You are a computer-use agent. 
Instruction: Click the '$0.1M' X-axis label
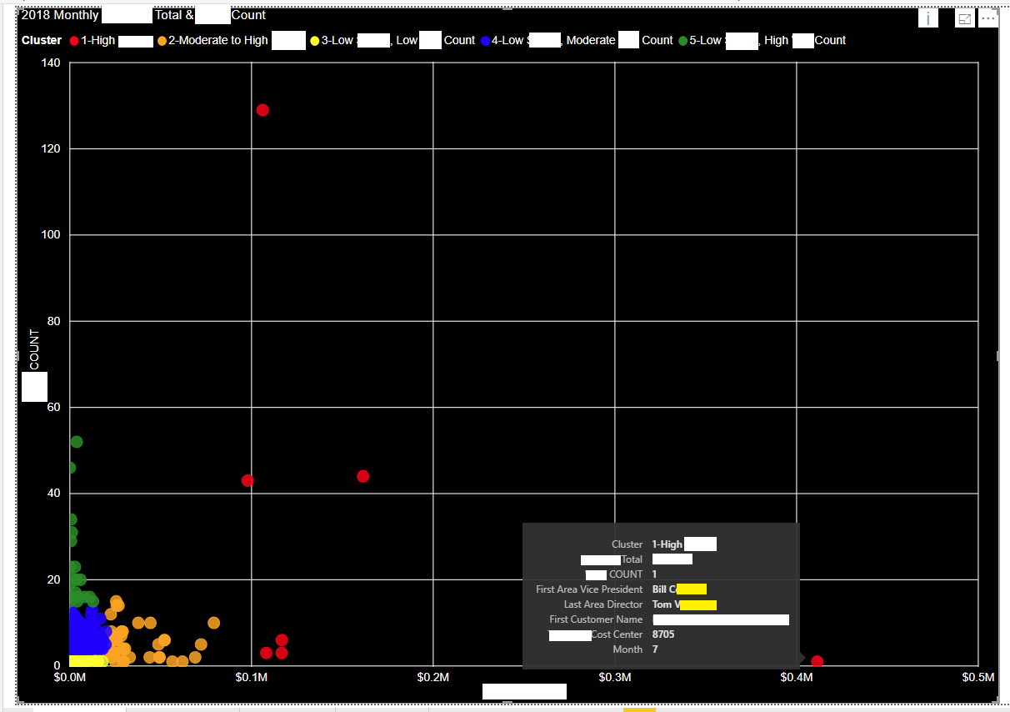point(251,678)
